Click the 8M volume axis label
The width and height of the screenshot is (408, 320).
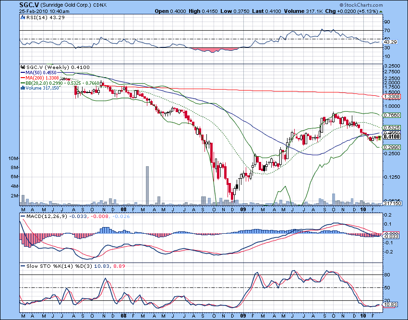[14, 168]
